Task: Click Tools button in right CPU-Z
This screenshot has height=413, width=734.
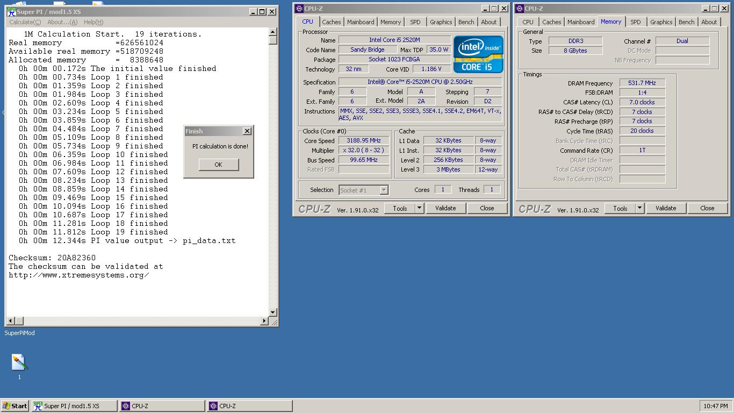Action: click(620, 208)
